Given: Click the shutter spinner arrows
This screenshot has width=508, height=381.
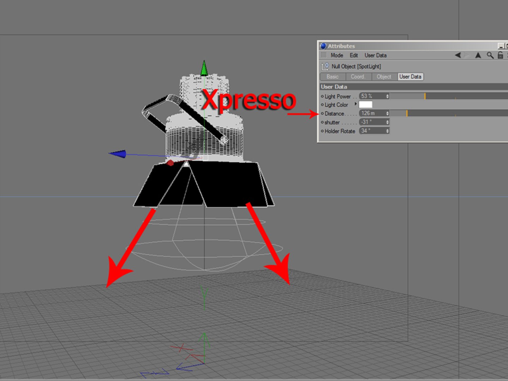Looking at the screenshot, I should (x=387, y=122).
